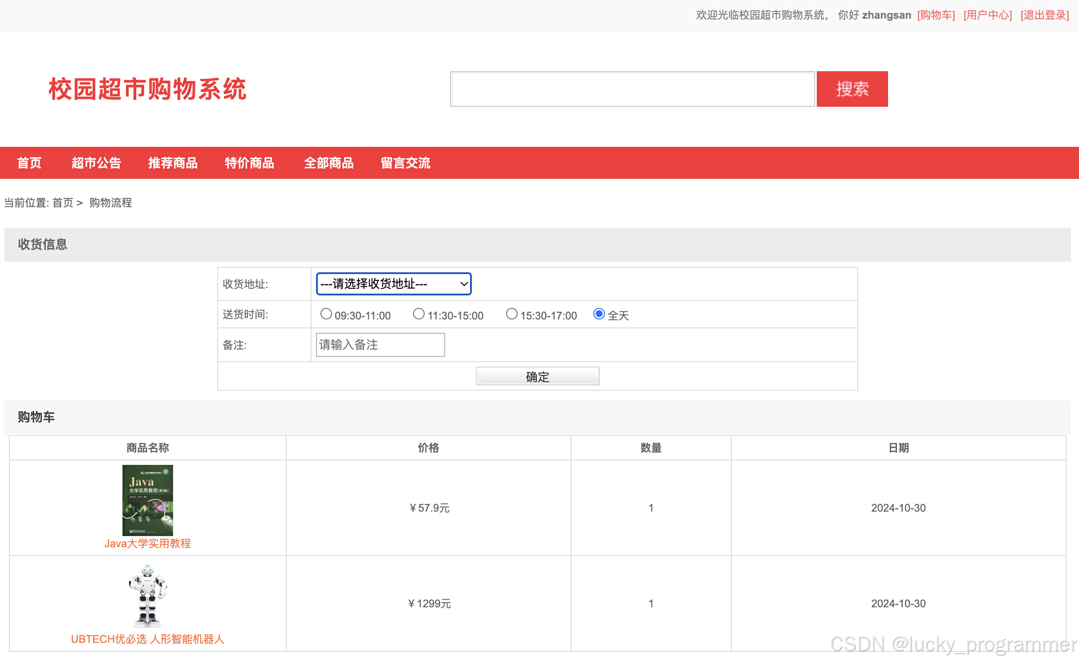Open the 收货地址 address dropdown
1079x662 pixels.
point(393,284)
